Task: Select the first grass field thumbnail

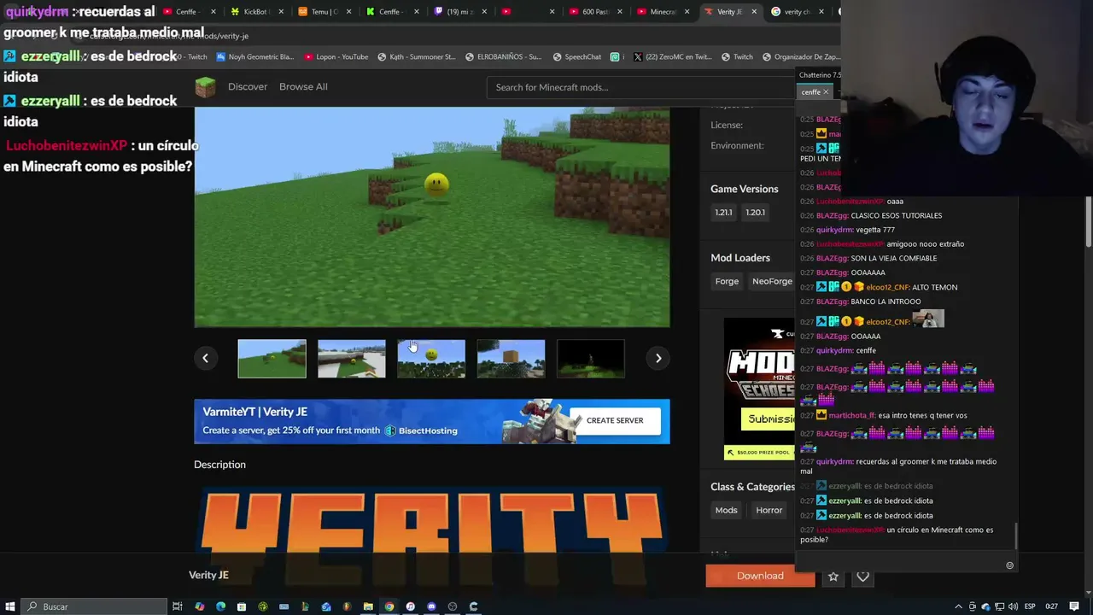Action: click(x=272, y=359)
